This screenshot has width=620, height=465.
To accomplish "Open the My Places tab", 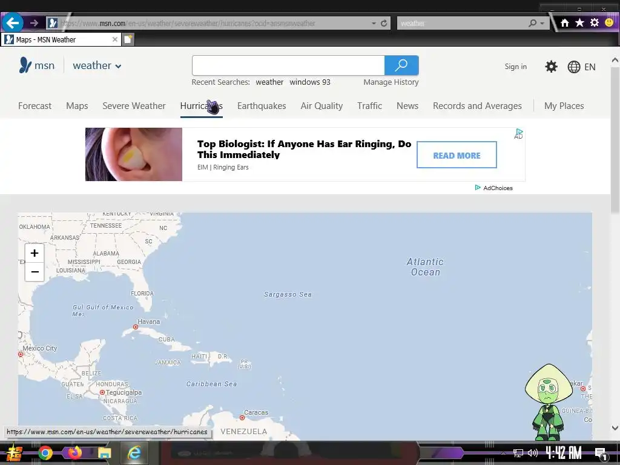I will coord(564,106).
